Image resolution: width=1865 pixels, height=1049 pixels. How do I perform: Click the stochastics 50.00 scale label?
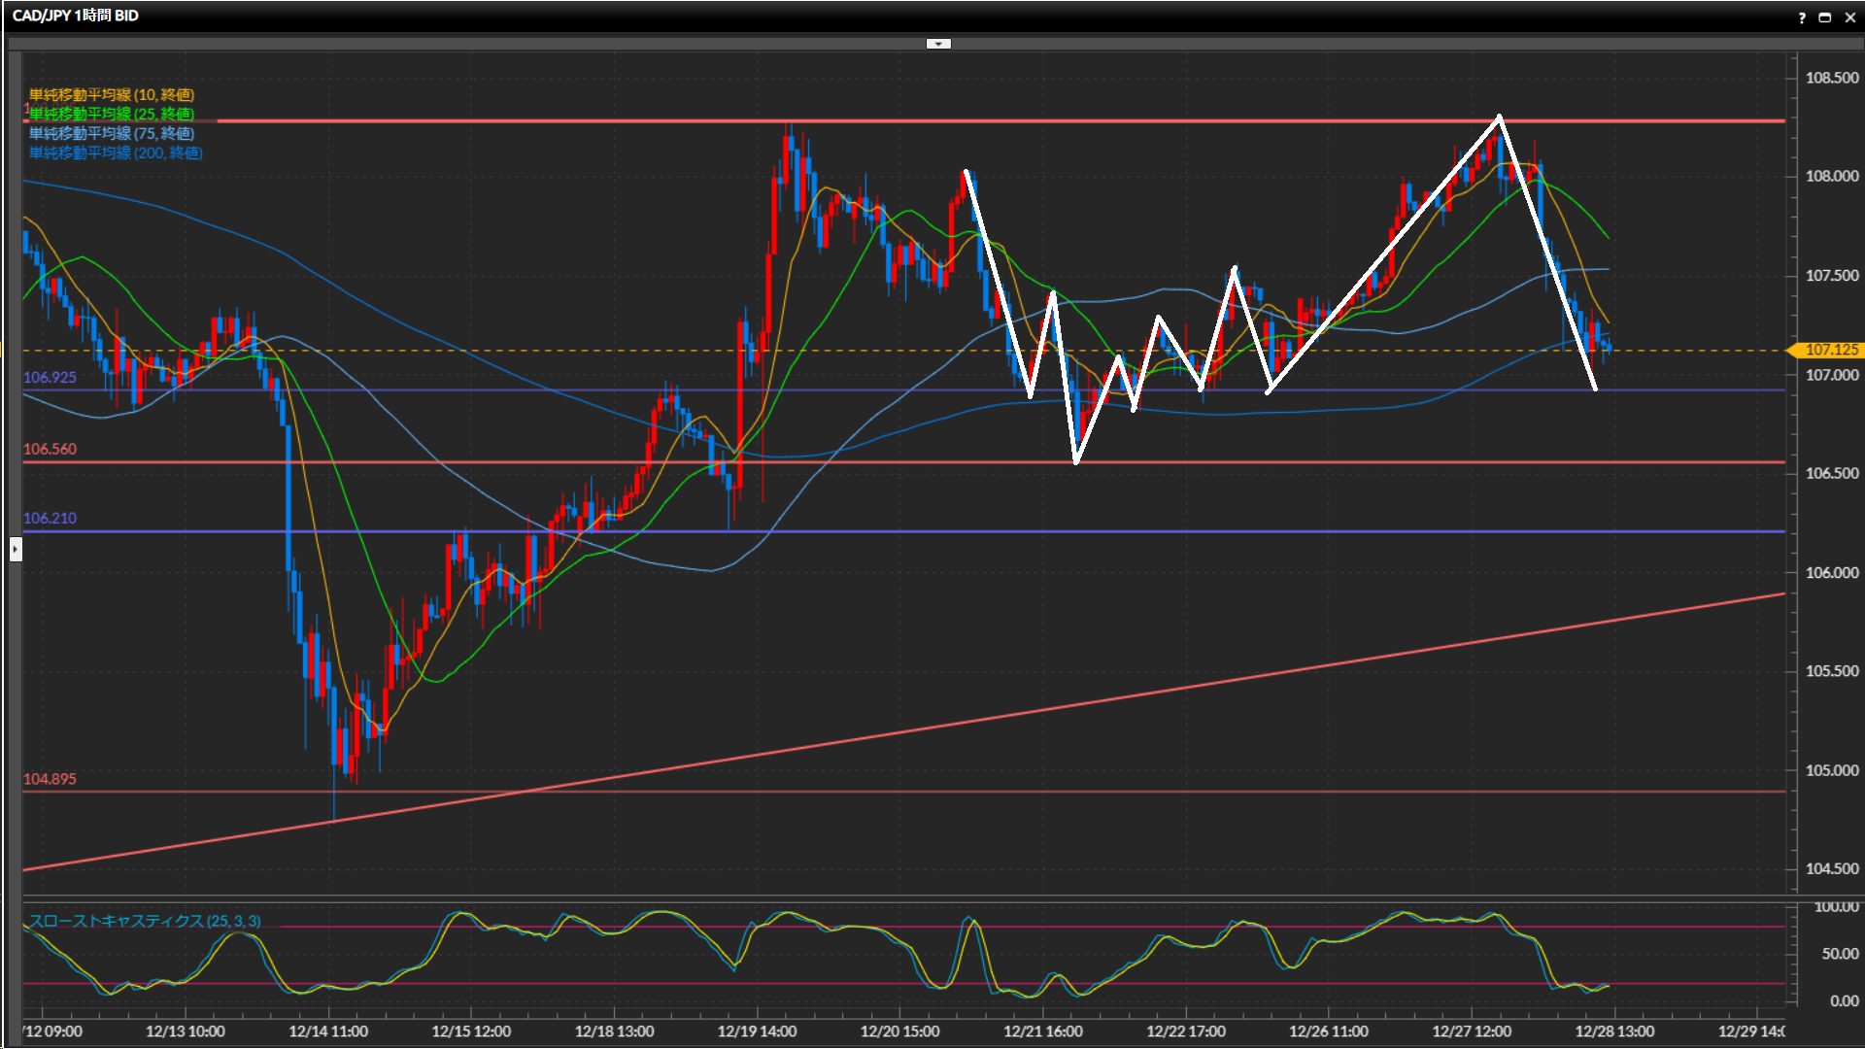pos(1841,954)
